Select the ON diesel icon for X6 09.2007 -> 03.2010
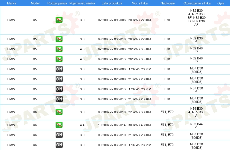This screenshot has width=230, height=150. tap(59, 145)
